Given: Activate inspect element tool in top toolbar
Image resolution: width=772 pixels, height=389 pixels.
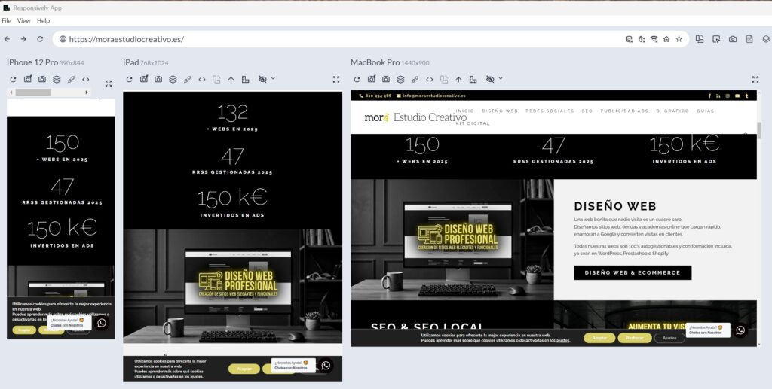Looking at the screenshot, I should [x=716, y=39].
